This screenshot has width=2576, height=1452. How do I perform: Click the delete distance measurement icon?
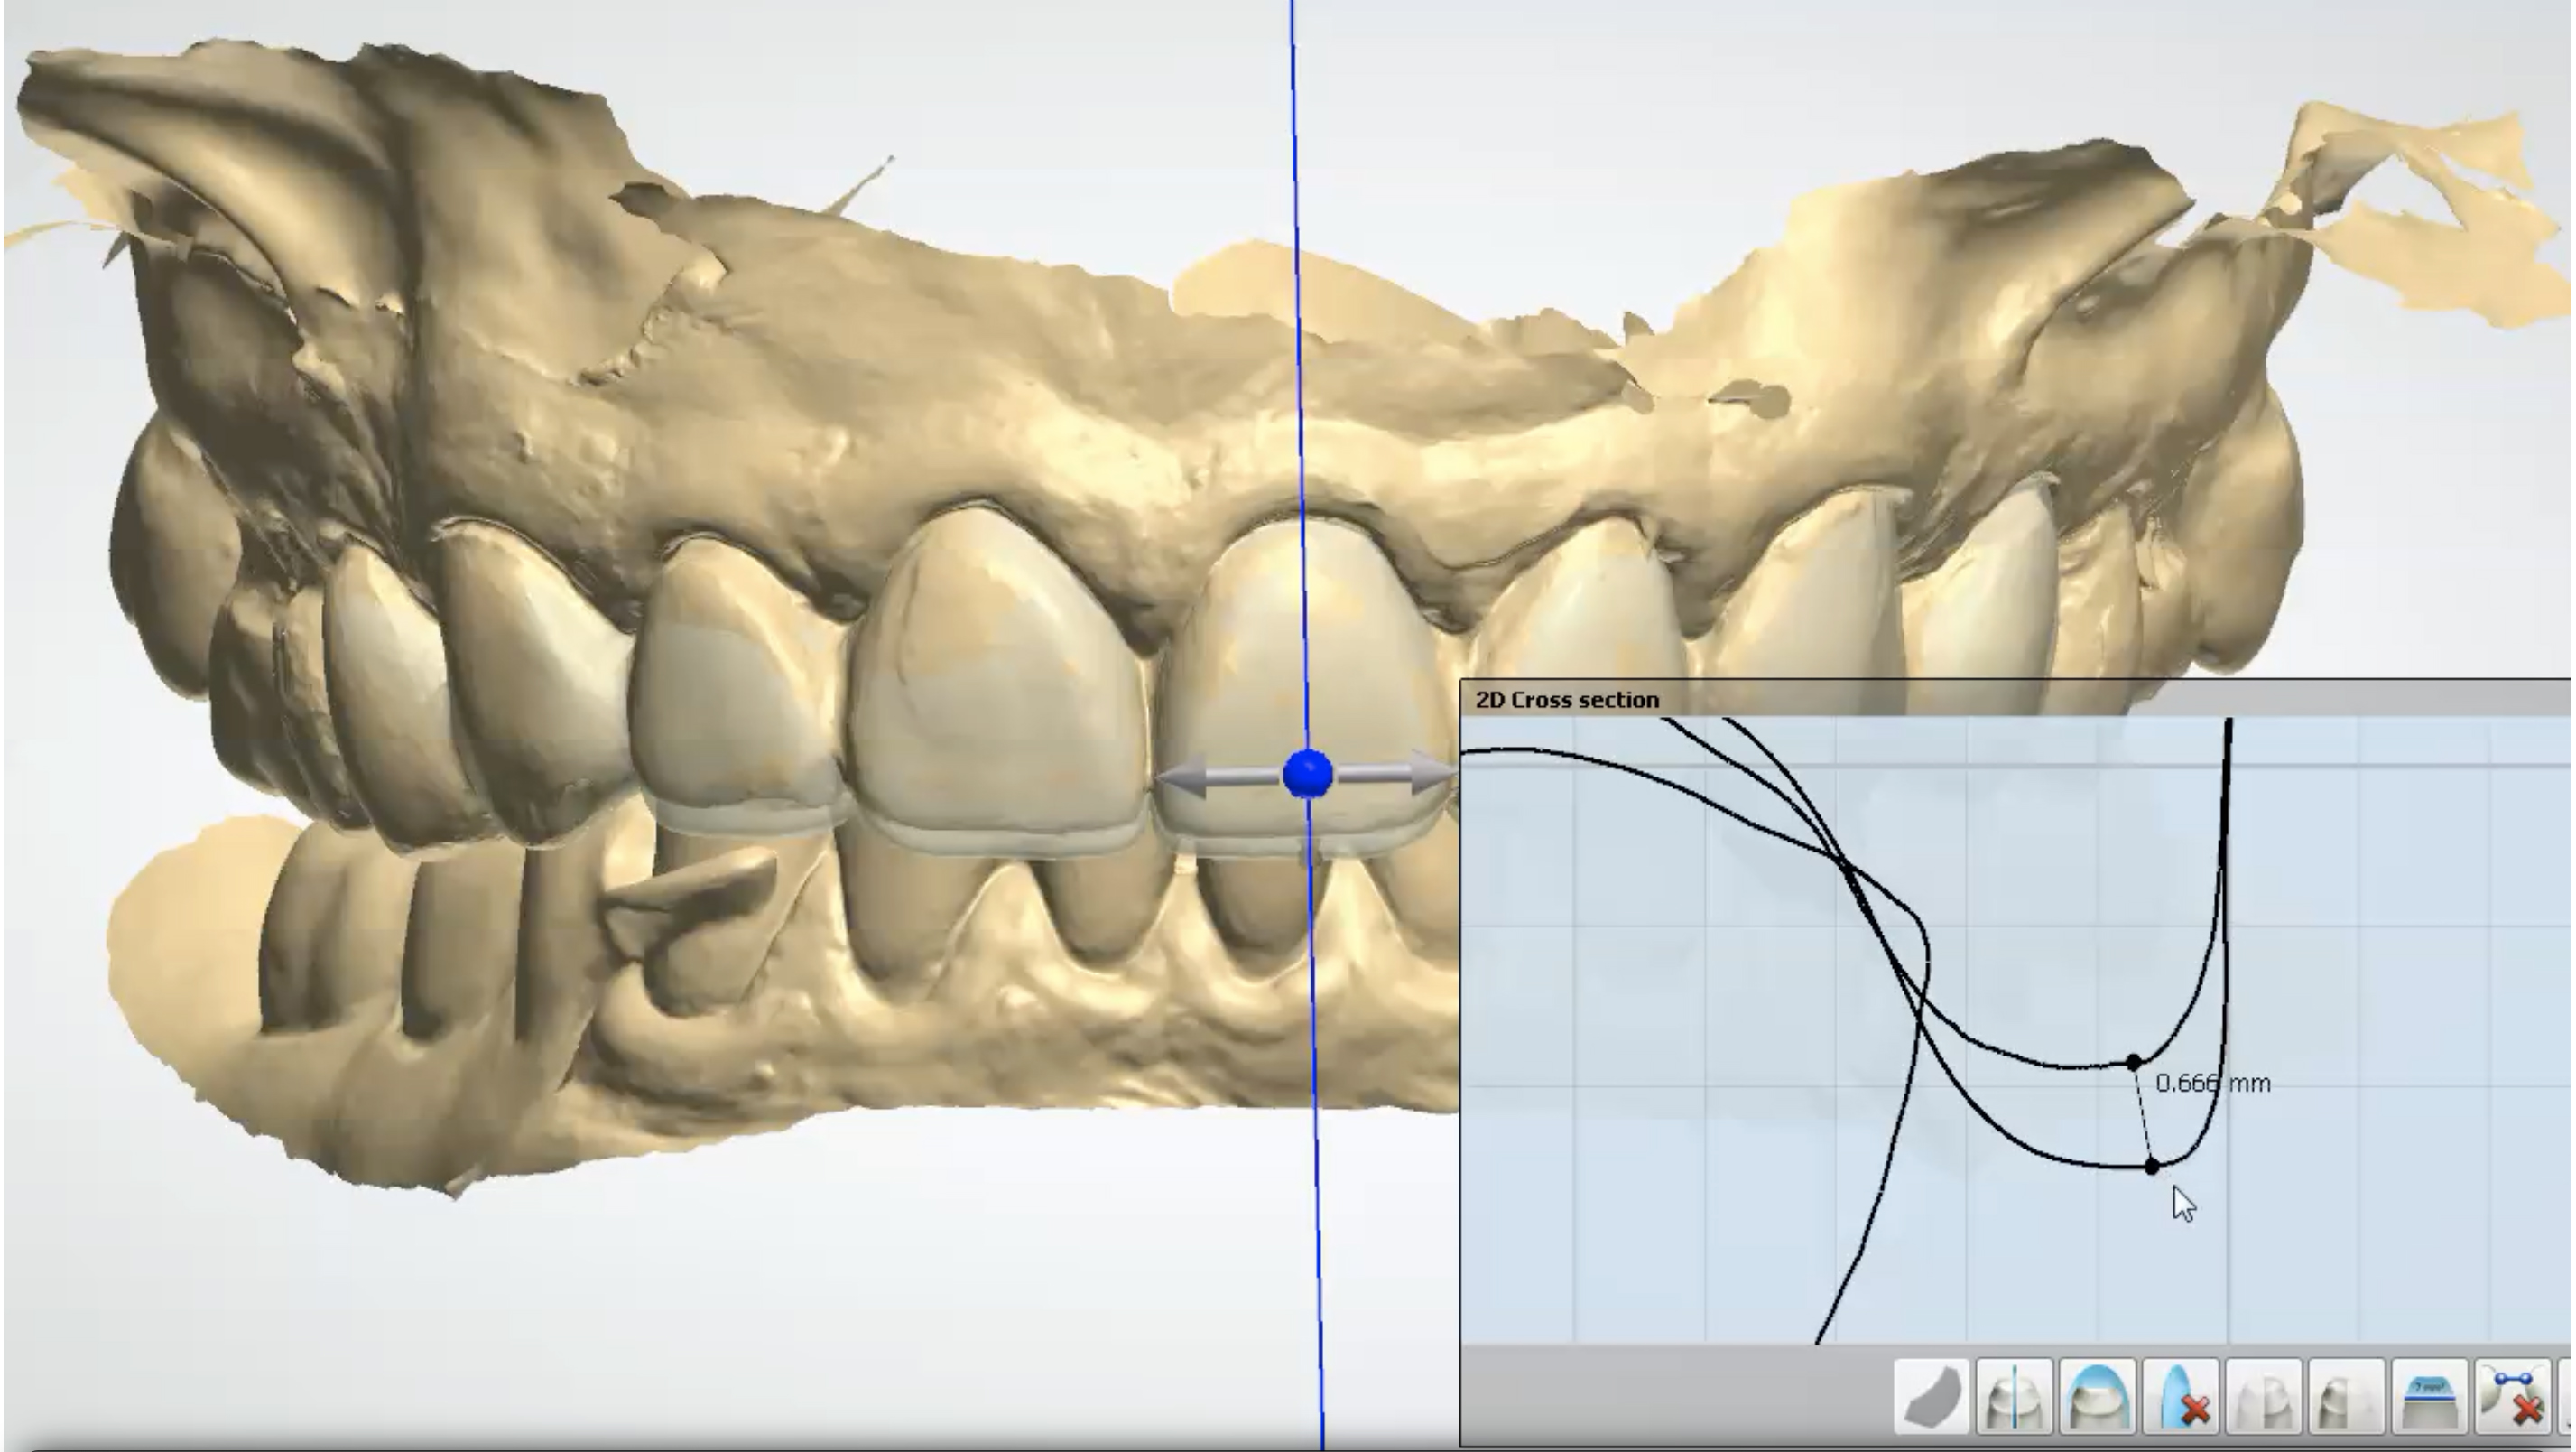[2514, 1397]
